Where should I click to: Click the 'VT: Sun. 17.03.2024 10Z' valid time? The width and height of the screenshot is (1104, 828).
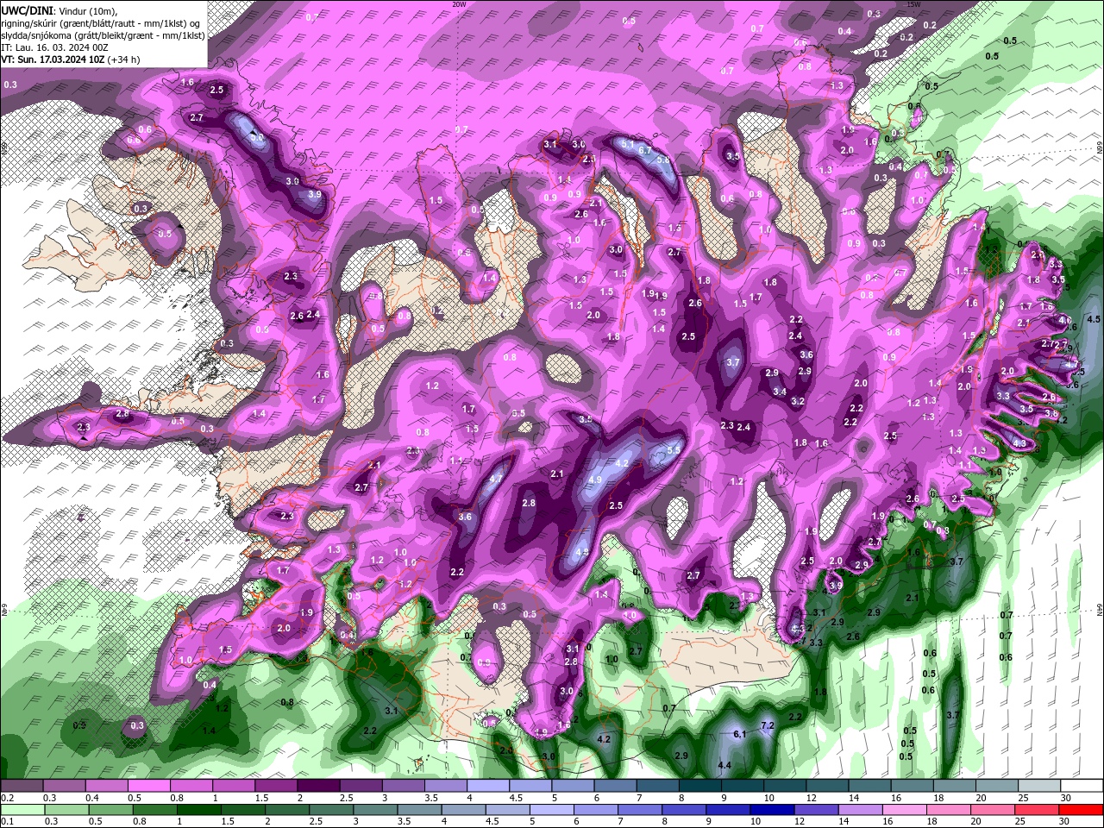(x=53, y=60)
